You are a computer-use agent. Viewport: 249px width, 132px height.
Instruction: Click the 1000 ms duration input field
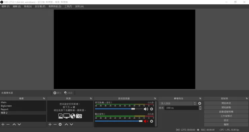tap(181, 108)
